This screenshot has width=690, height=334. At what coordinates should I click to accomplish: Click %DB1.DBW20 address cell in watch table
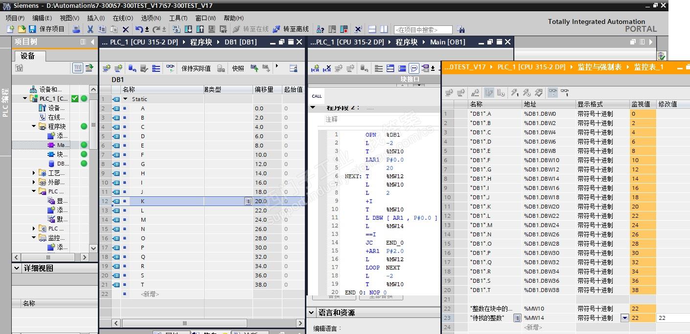[549, 207]
